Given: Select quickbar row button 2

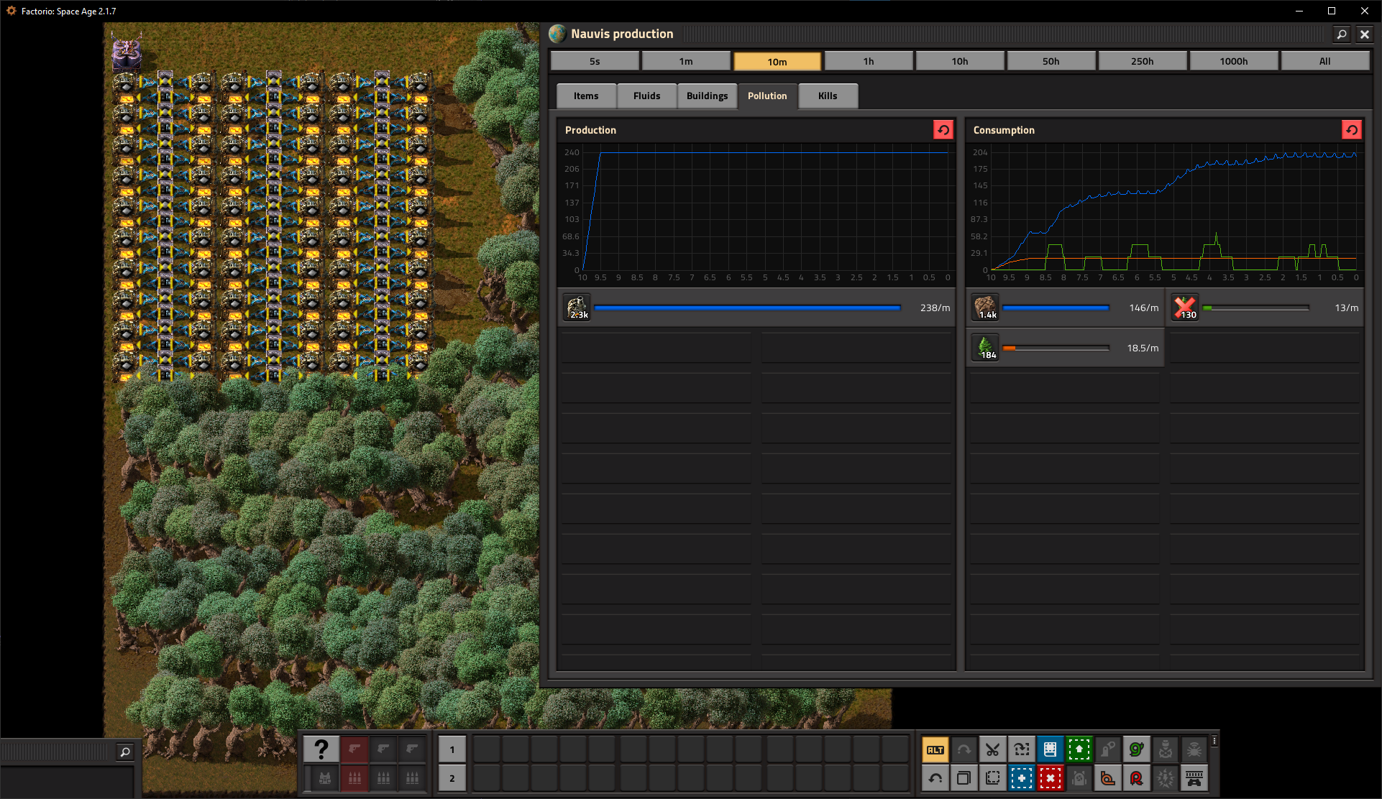Looking at the screenshot, I should (452, 778).
